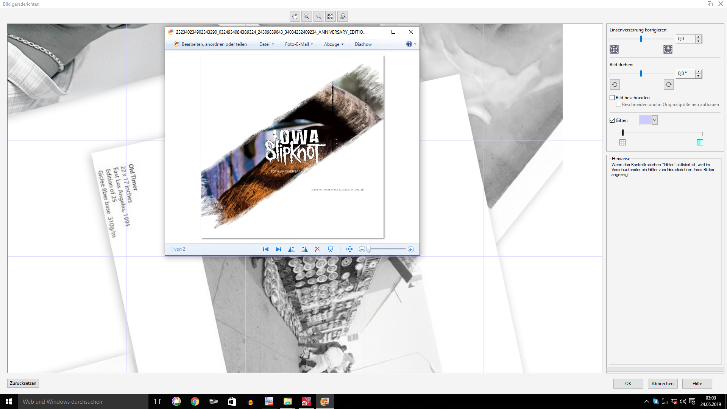Open the Abzüge dropdown menu
727x409 pixels.
tap(334, 44)
